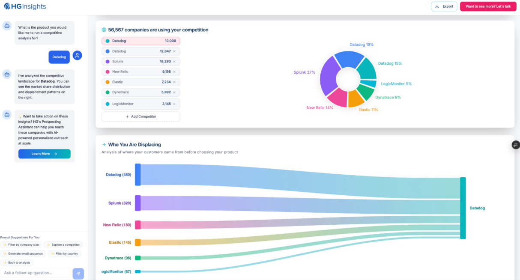Click blue color dot on Datadog 12,847 row
The image size is (520, 280).
tap(108, 51)
